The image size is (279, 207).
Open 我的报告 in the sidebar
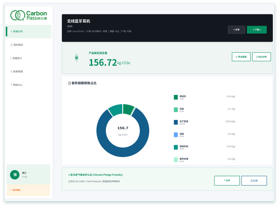[x=28, y=45]
